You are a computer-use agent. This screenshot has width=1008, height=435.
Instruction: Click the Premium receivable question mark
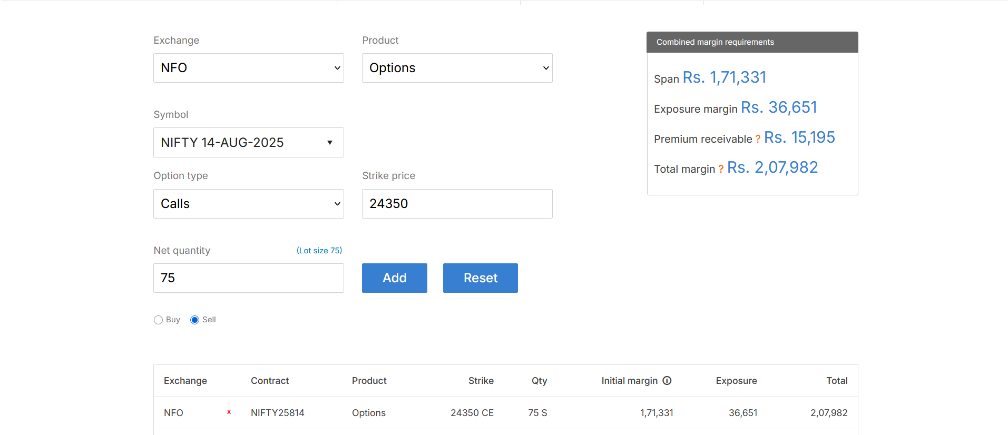(758, 139)
